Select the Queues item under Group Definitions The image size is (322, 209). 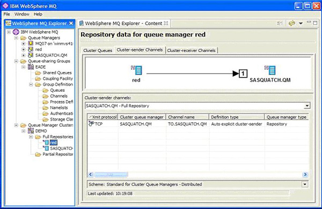pyautogui.click(x=57, y=90)
